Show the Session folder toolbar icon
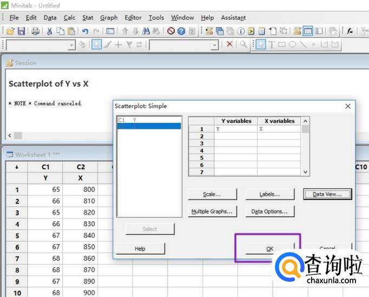369x297 pixels. pos(209,31)
